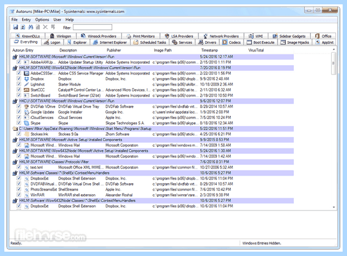Click the Startup folder icon in the list
347x256 pixels.
(15, 128)
